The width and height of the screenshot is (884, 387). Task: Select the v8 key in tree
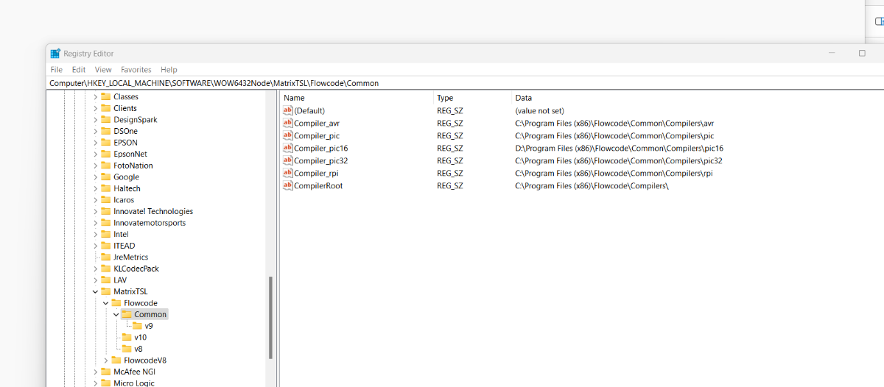138,349
